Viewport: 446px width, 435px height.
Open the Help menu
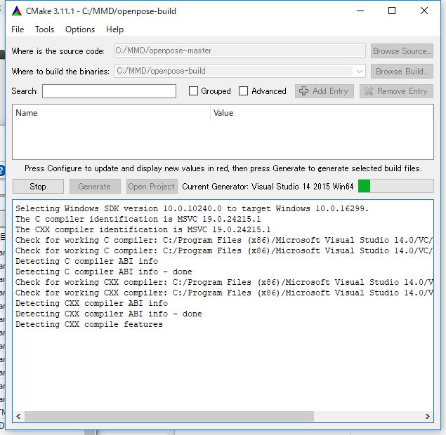(x=114, y=29)
